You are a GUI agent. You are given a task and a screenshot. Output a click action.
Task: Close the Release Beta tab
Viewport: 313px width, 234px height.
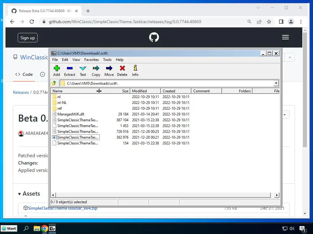pos(76,11)
